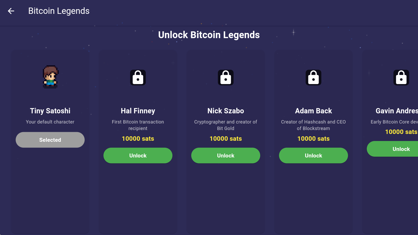Click the Unlock Bitcoin Legends heading
Viewport: 418px width, 235px height.
[x=209, y=35]
